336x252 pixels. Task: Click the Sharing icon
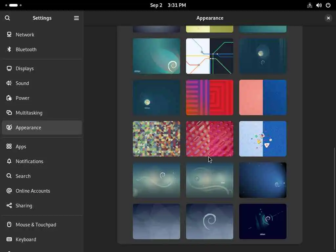point(9,205)
